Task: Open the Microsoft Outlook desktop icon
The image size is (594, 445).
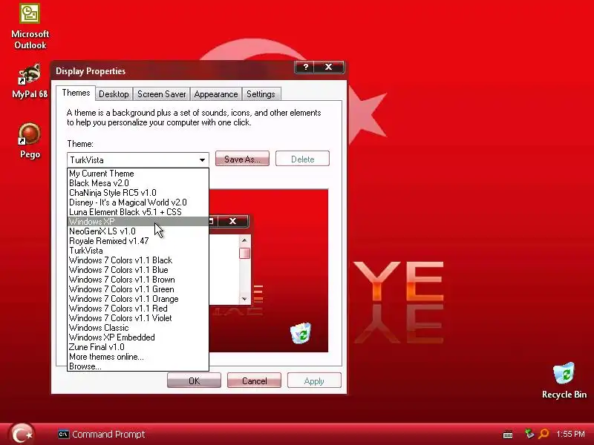Action: [30, 27]
